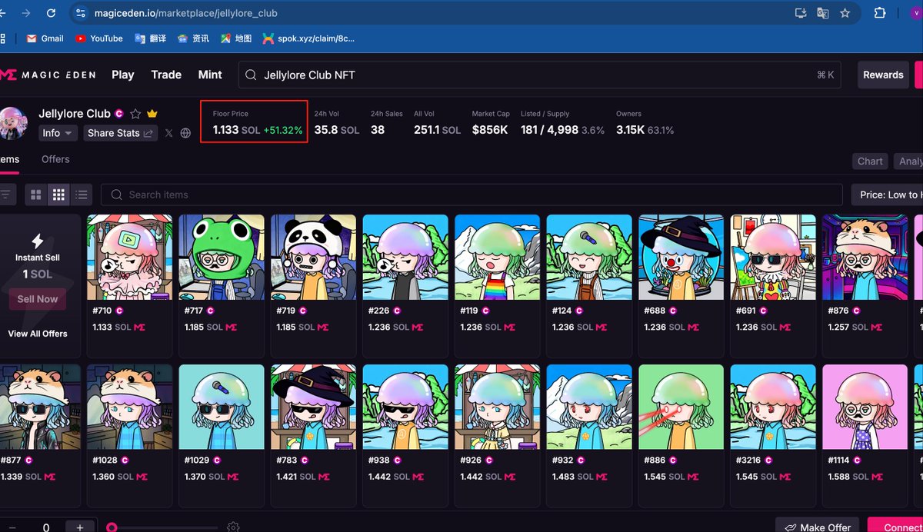Click the badge next to #226
Image resolution: width=923 pixels, height=532 pixels.
coord(397,311)
